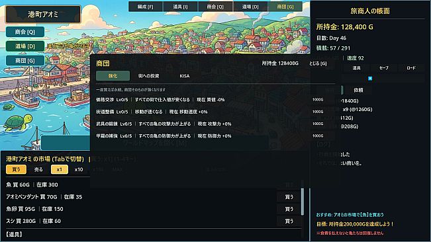Click the 目標: 所持金200,000Gを達成しよう！ text
Image resolution: width=431 pixels, height=242 pixels.
pos(355,224)
